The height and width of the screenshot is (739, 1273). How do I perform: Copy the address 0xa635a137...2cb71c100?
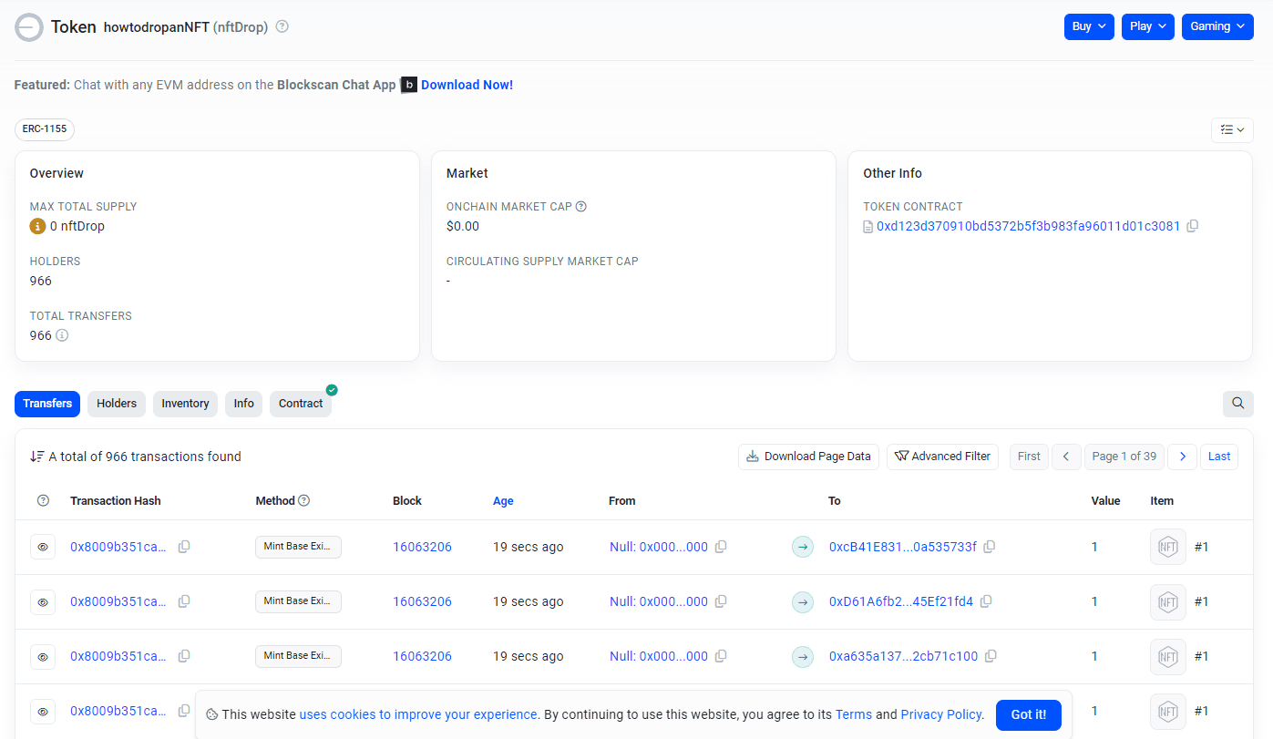click(x=991, y=656)
